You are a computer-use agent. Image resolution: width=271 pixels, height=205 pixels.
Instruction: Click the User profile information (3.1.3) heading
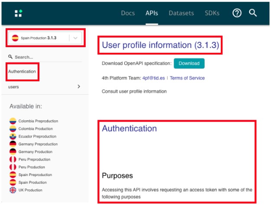160,45
